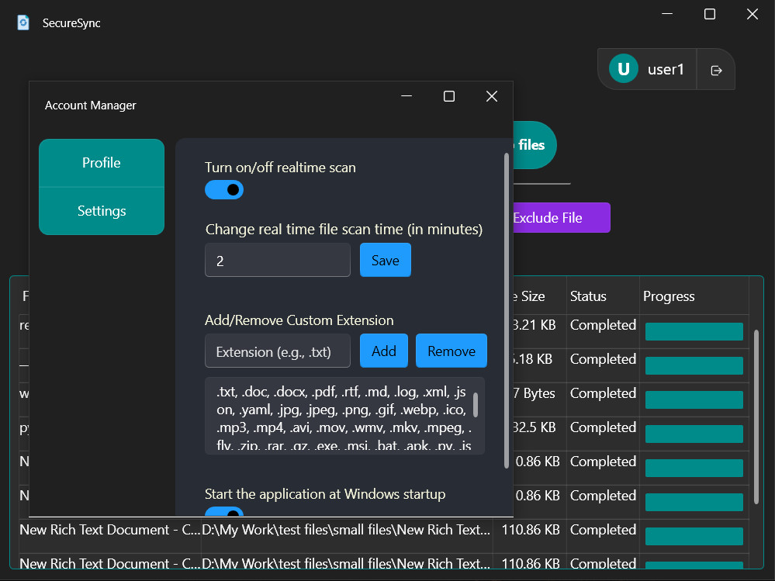Click the user1 avatar icon
The image size is (775, 581).
tap(622, 69)
